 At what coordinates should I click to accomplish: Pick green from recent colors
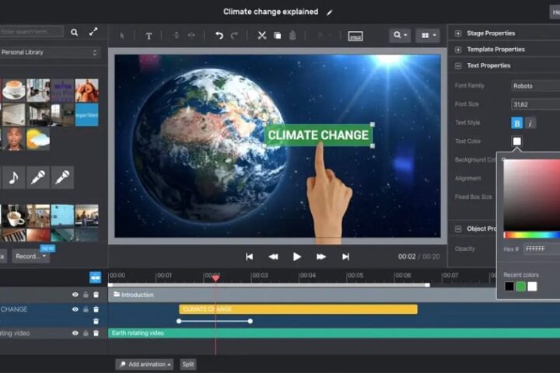pos(520,286)
